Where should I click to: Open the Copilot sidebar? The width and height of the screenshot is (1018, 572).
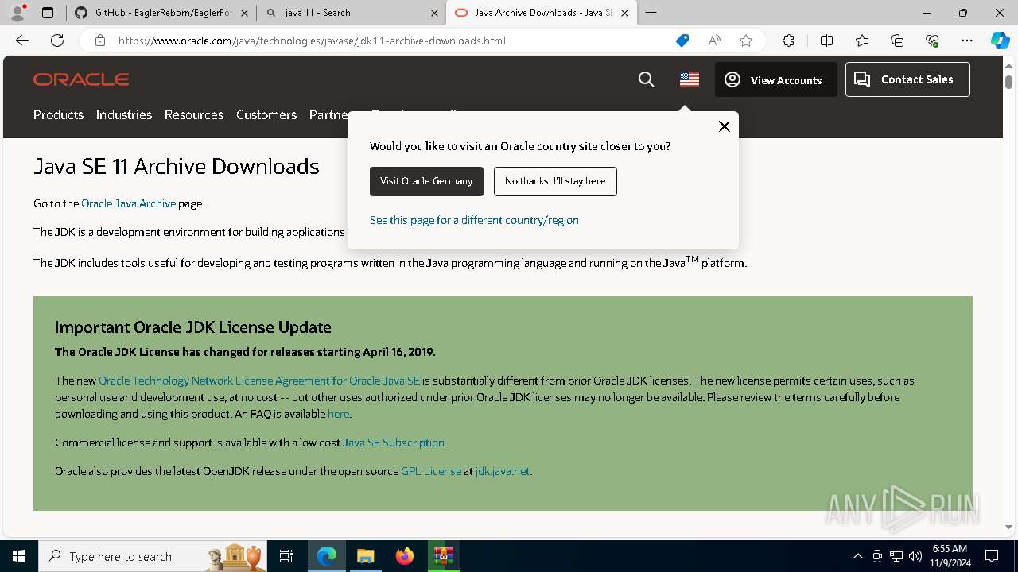click(1000, 41)
